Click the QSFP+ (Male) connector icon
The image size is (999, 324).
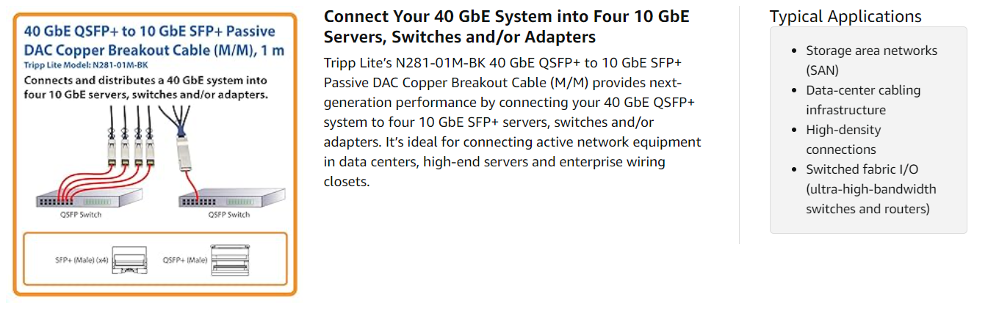pyautogui.click(x=226, y=259)
